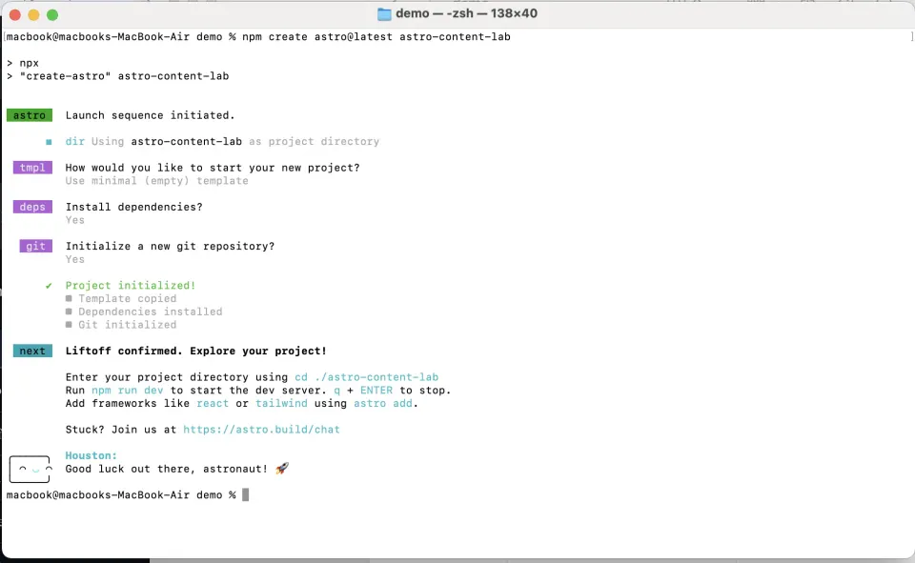915x563 pixels.
Task: Click the Yes answer under Install dependencies
Action: (x=74, y=220)
